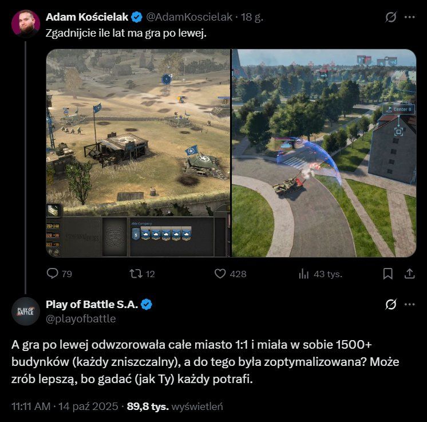Open Play of Battle S.A. avatar
This screenshot has width=427, height=422.
click(26, 311)
